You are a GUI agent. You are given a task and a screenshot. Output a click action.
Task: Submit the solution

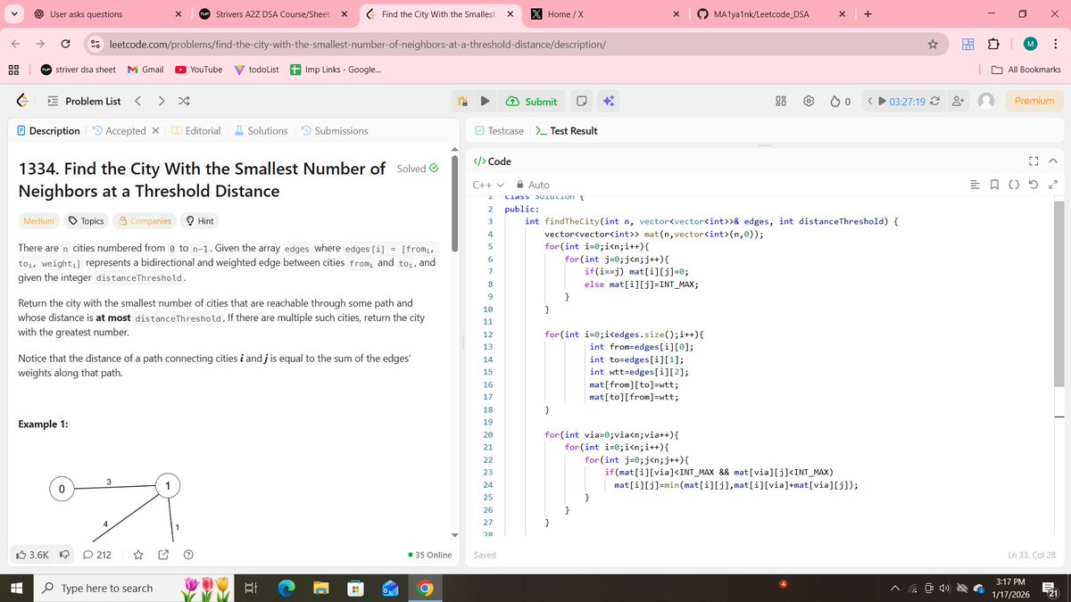pyautogui.click(x=532, y=101)
